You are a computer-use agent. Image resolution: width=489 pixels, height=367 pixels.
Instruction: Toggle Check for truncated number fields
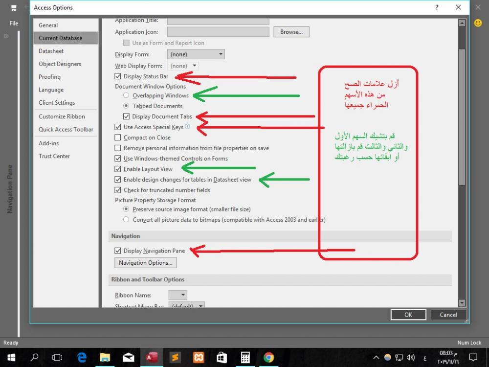(117, 190)
